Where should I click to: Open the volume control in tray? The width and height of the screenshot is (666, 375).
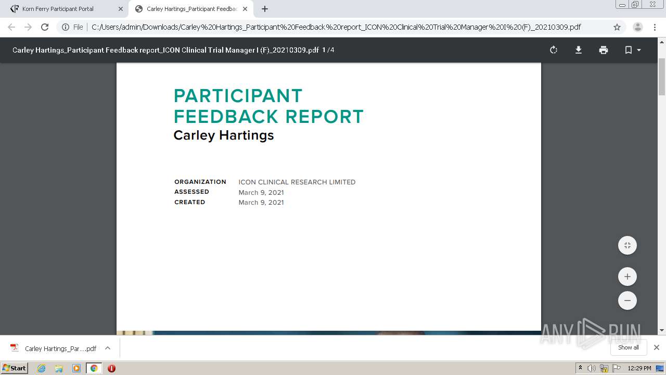coord(592,368)
